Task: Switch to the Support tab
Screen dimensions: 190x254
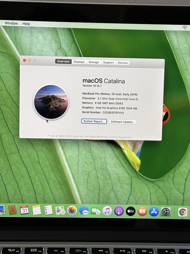Action: tap(109, 62)
